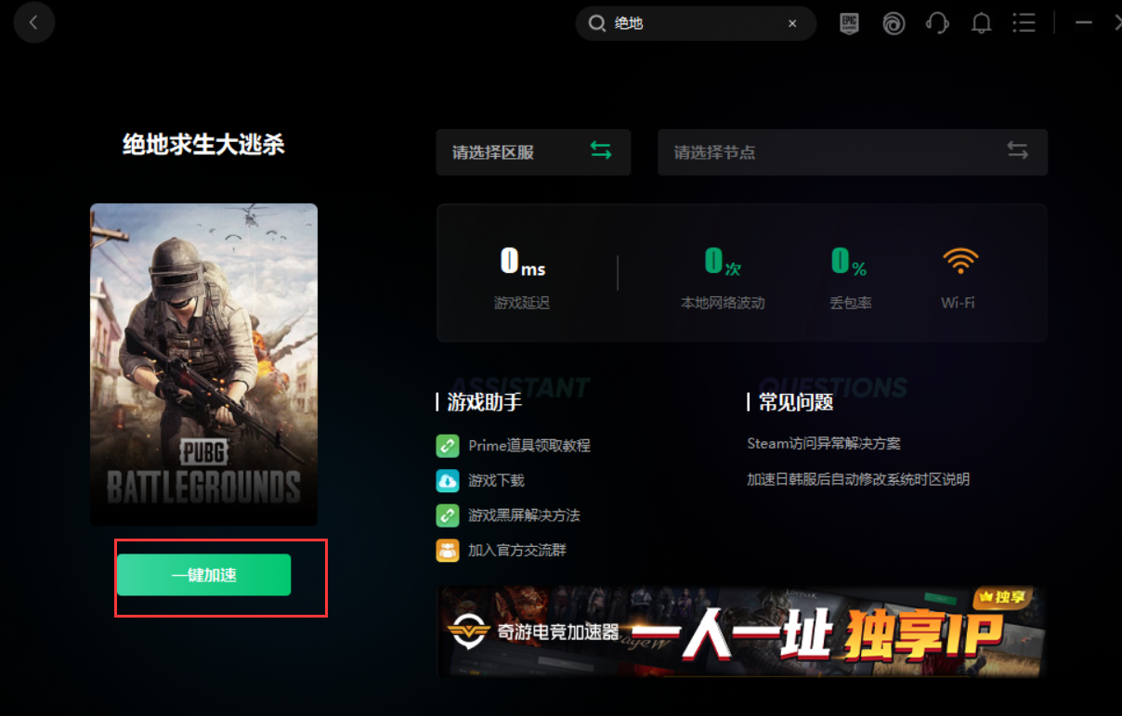The width and height of the screenshot is (1122, 716).
Task: Open Prime道具领取教程 link
Action: pos(528,446)
